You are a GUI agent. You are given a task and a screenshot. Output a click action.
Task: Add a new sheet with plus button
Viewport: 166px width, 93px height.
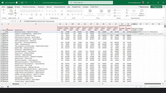tap(25, 84)
